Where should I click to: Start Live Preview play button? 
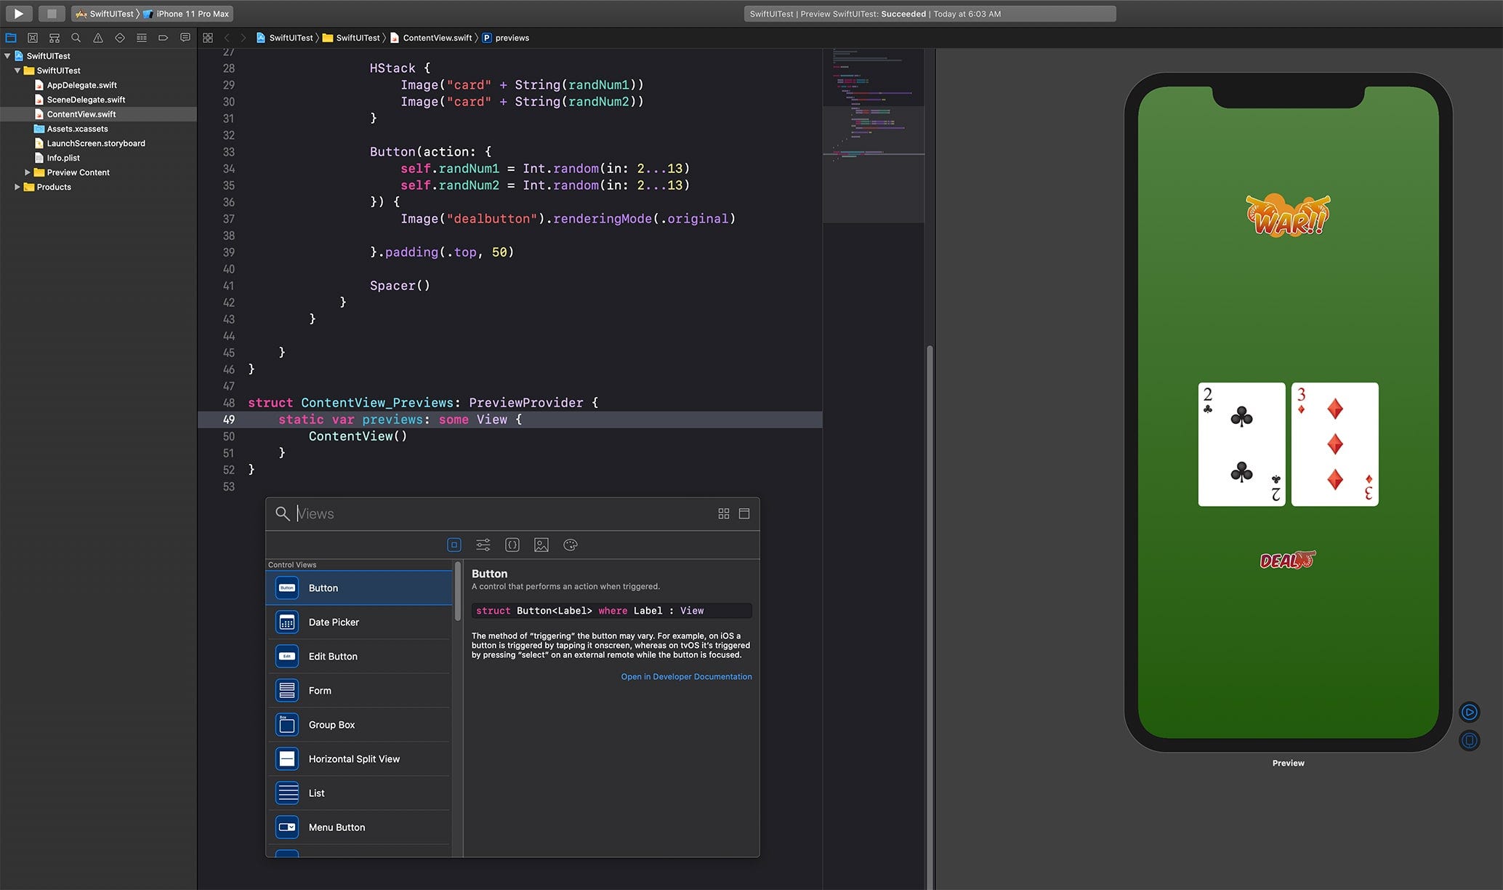1469,712
